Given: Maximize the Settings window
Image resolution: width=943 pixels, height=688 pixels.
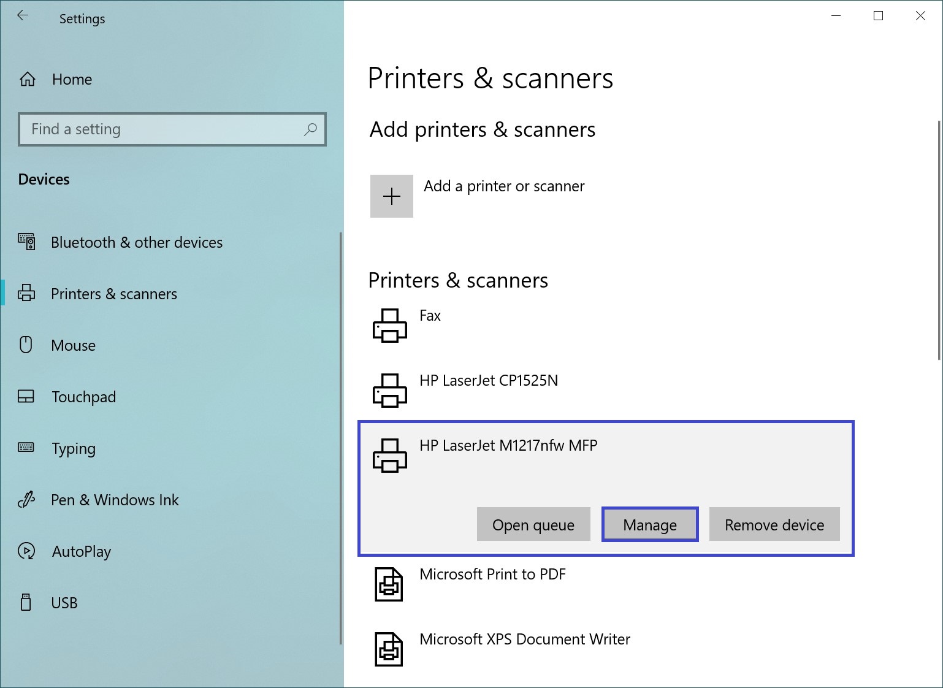Looking at the screenshot, I should coord(878,16).
